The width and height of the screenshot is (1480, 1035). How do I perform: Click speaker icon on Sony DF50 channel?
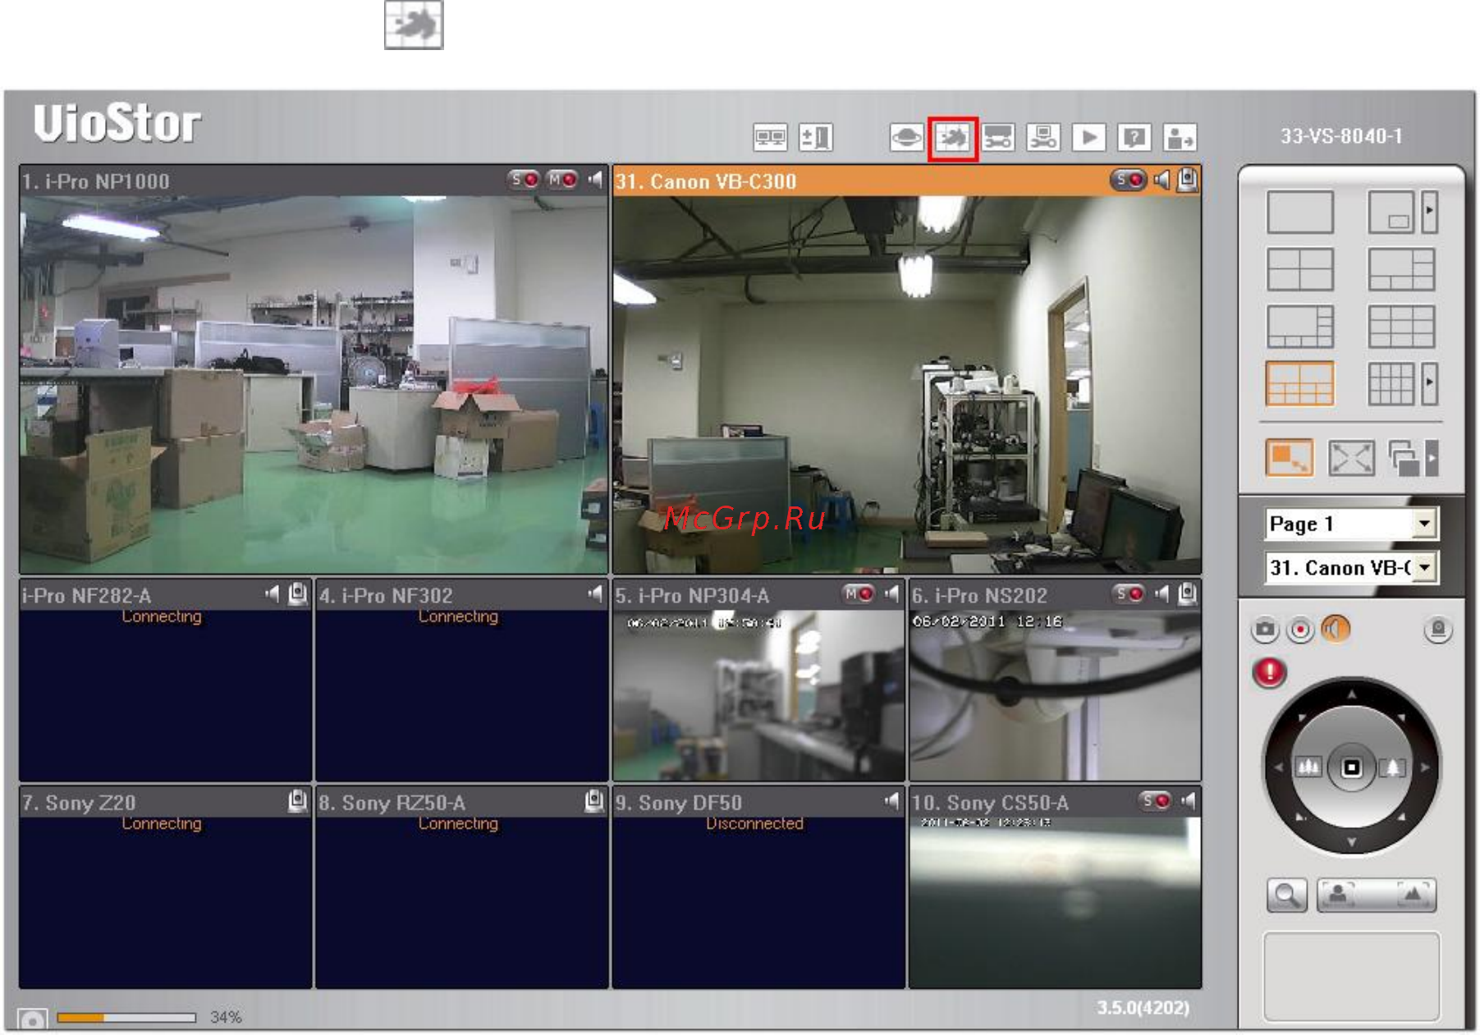coord(892,801)
